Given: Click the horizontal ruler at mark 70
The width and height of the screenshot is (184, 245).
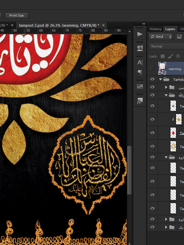Looking at the screenshot, I should coord(67,30).
